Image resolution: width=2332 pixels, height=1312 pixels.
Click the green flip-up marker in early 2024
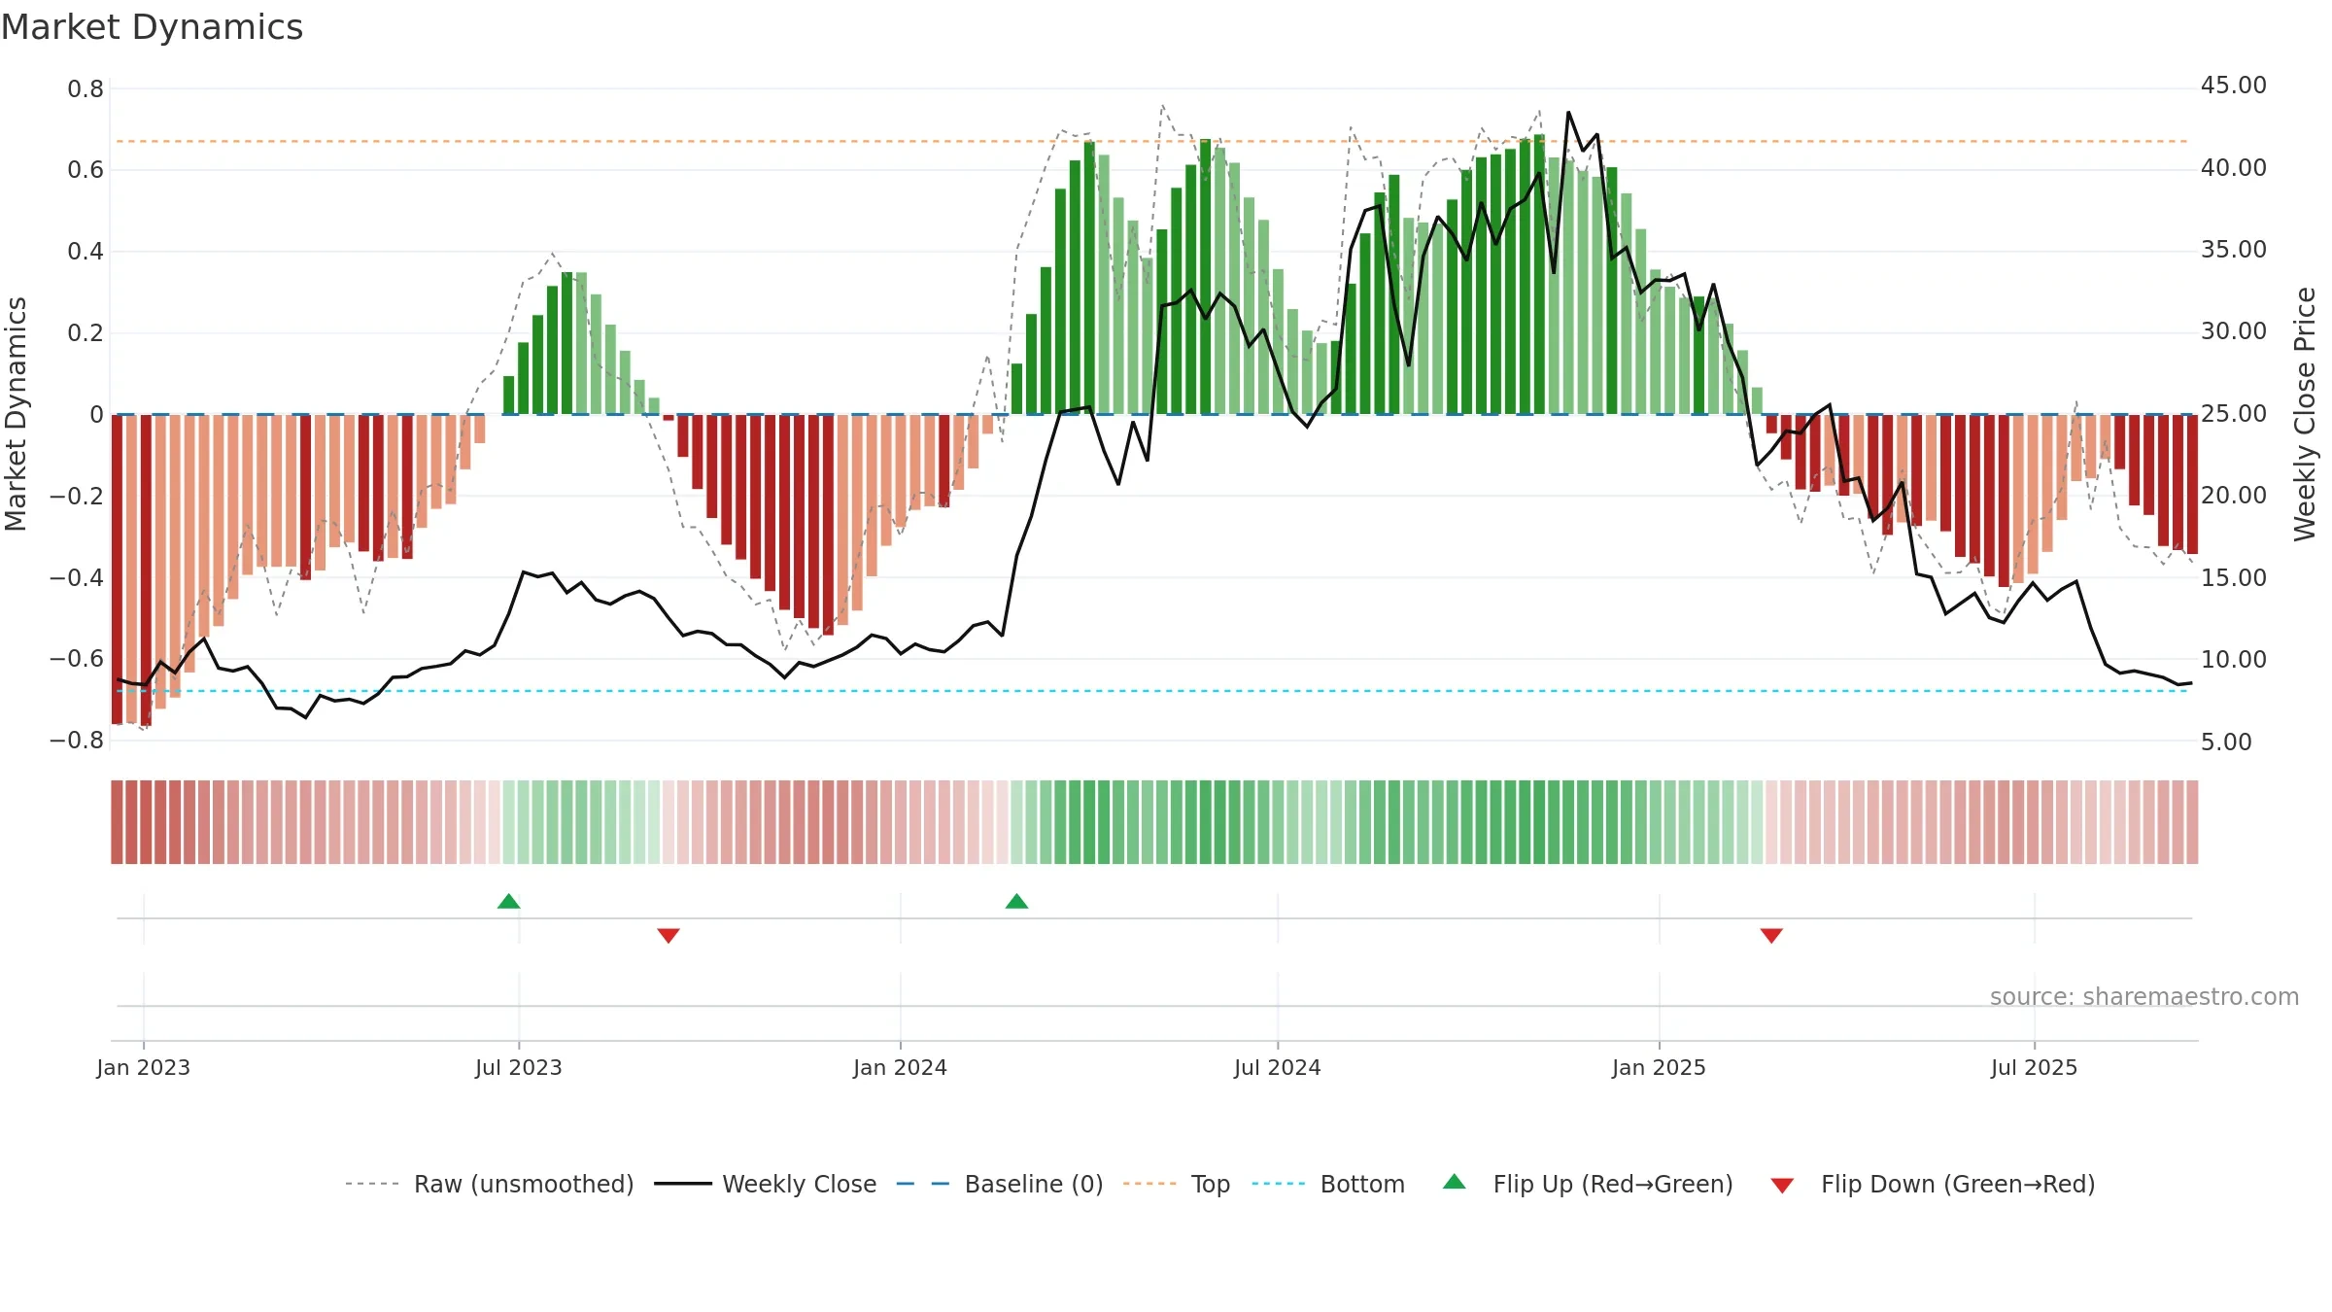pyautogui.click(x=1017, y=901)
